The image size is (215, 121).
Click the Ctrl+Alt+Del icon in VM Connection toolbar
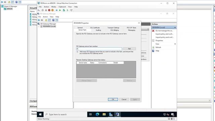click(39, 10)
